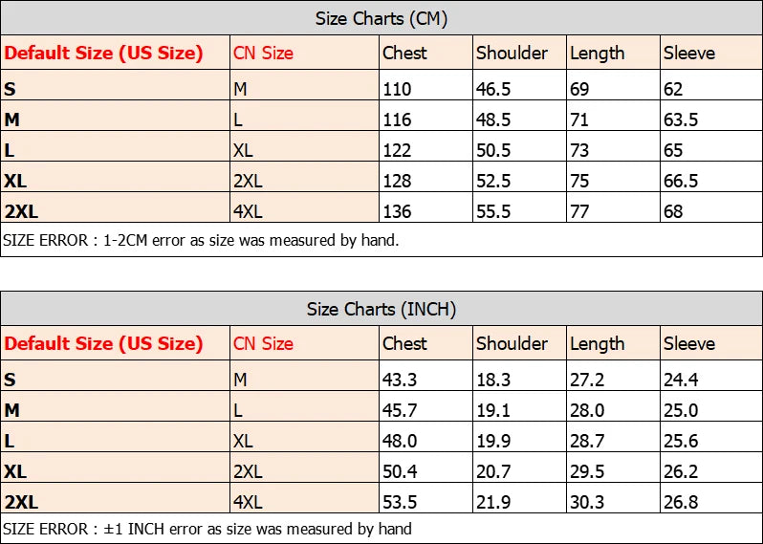Click shoulder value 48.5 in the CM table
Screen dimensions: 763x544
click(493, 120)
